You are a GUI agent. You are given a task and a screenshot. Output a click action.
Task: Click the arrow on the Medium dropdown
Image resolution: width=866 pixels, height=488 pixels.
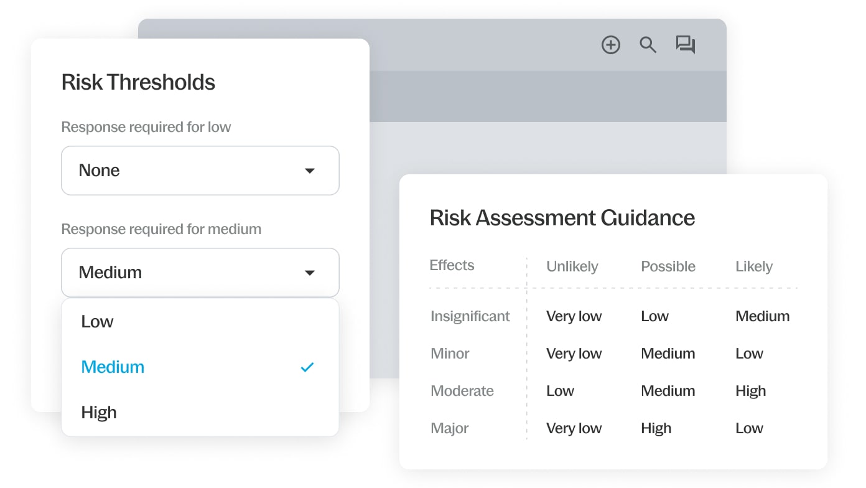310,273
